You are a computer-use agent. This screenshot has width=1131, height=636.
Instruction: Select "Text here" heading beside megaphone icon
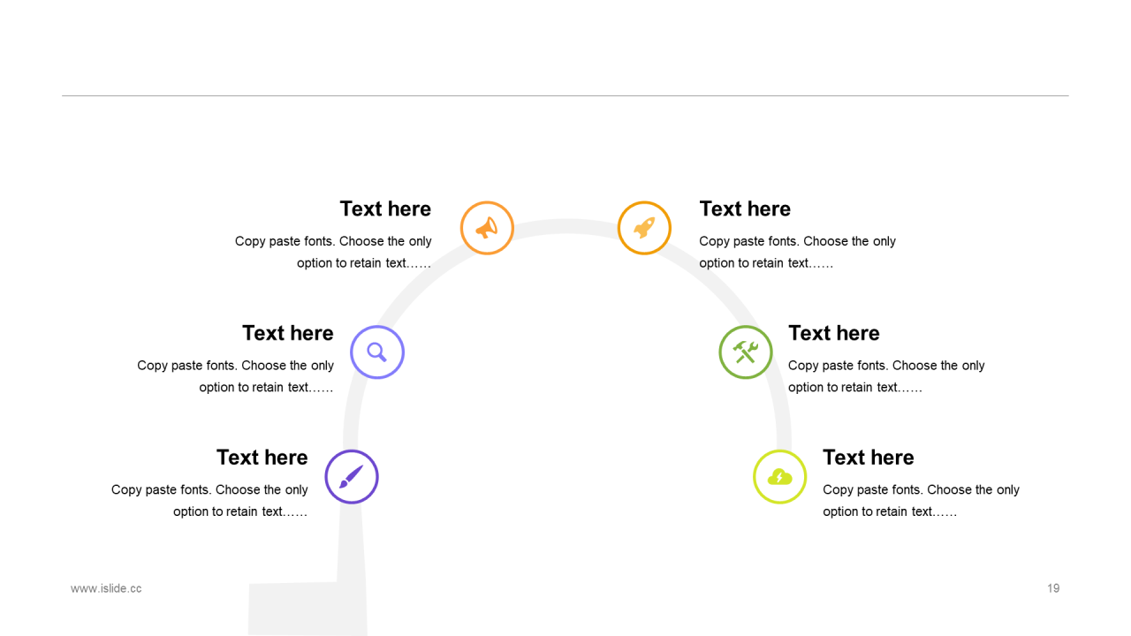click(385, 208)
